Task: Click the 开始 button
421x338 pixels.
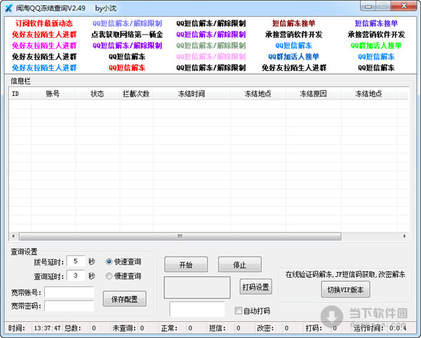Action: (x=186, y=264)
